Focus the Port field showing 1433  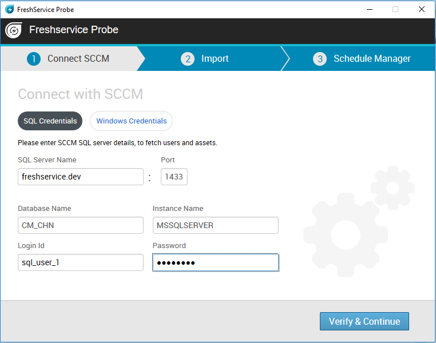tap(174, 177)
